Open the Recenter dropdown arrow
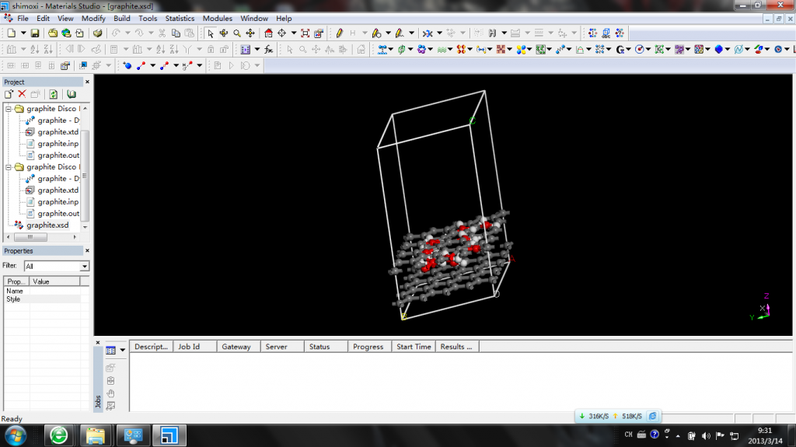This screenshot has height=447, width=796. click(x=293, y=33)
